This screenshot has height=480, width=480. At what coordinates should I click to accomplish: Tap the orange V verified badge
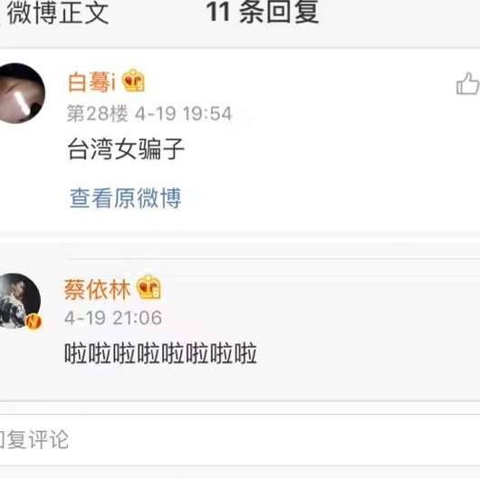tap(34, 322)
